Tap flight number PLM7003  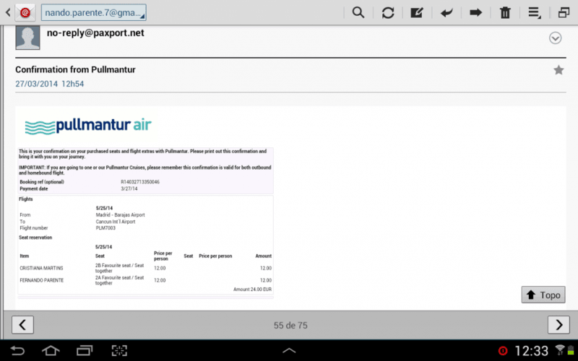pyautogui.click(x=105, y=228)
